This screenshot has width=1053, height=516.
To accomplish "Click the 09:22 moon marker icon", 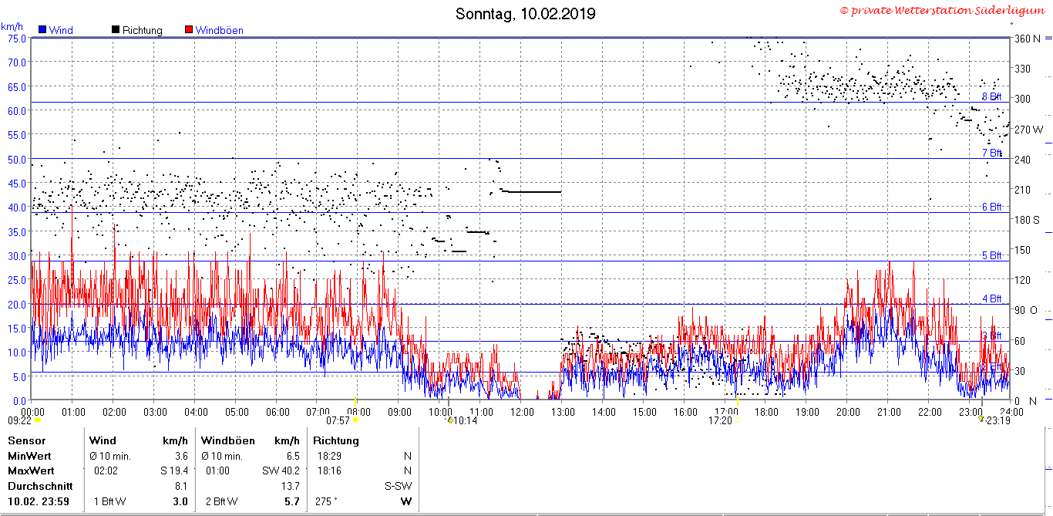I will [x=37, y=420].
